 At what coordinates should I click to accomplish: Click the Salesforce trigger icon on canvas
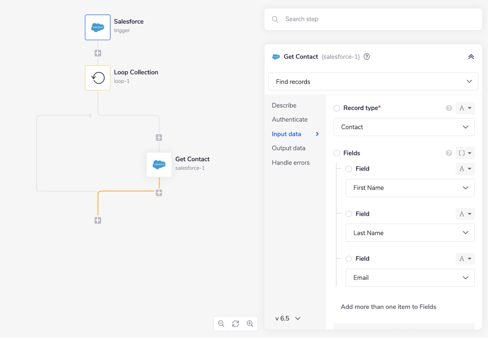coord(98,28)
